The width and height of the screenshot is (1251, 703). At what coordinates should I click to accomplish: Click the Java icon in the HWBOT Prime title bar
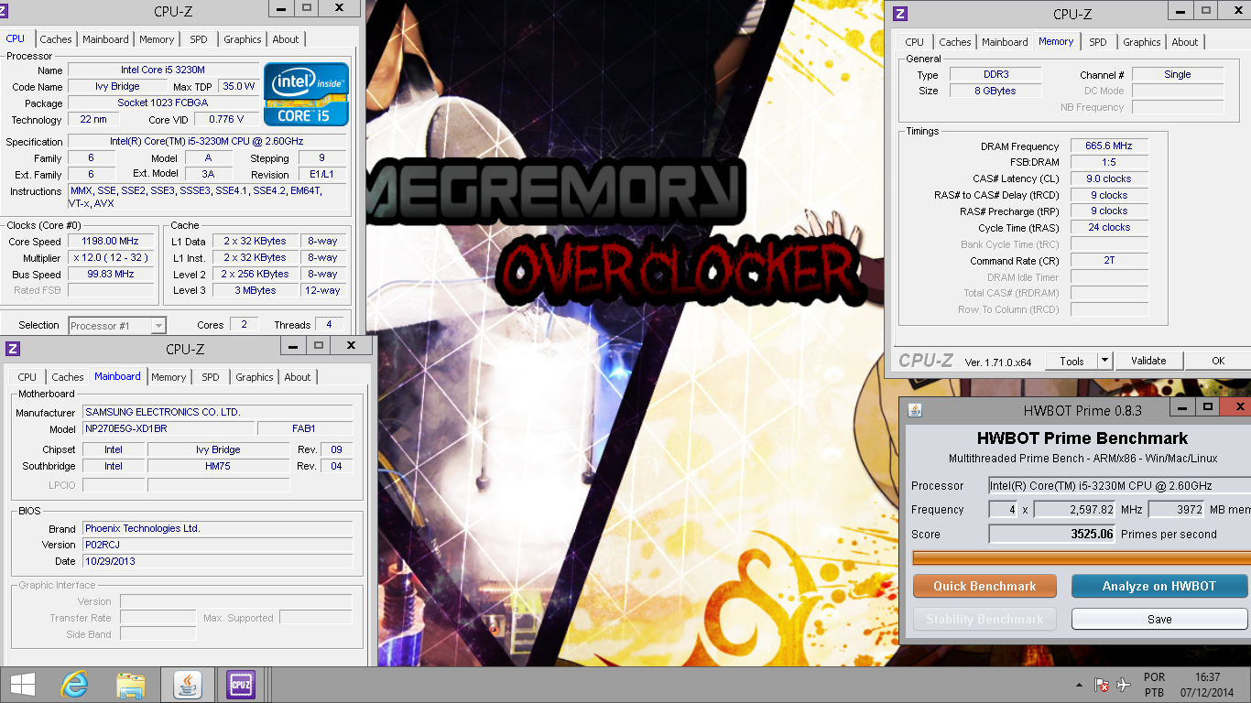[914, 409]
